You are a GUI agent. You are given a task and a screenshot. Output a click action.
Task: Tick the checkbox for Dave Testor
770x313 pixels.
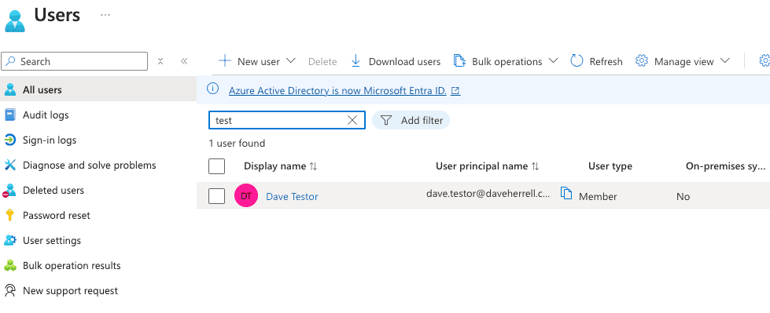216,196
